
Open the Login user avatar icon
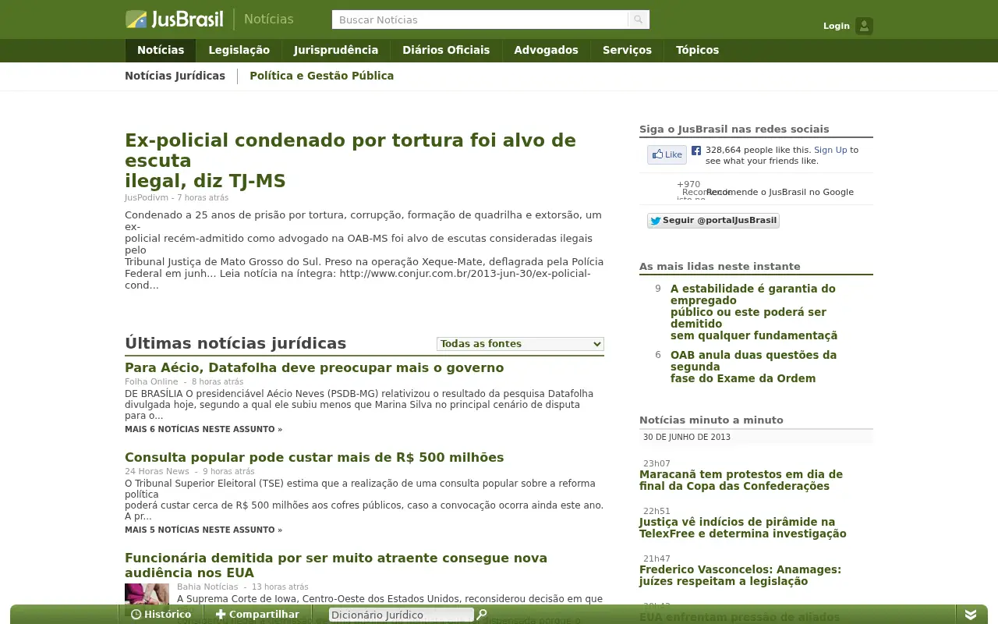coord(864,26)
